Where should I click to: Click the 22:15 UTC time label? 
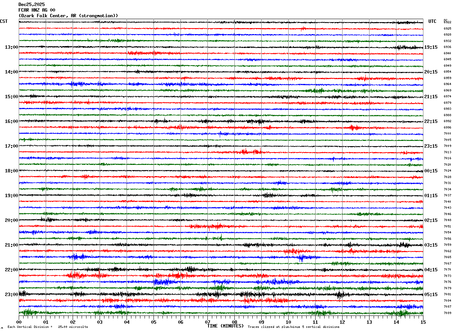click(431, 121)
